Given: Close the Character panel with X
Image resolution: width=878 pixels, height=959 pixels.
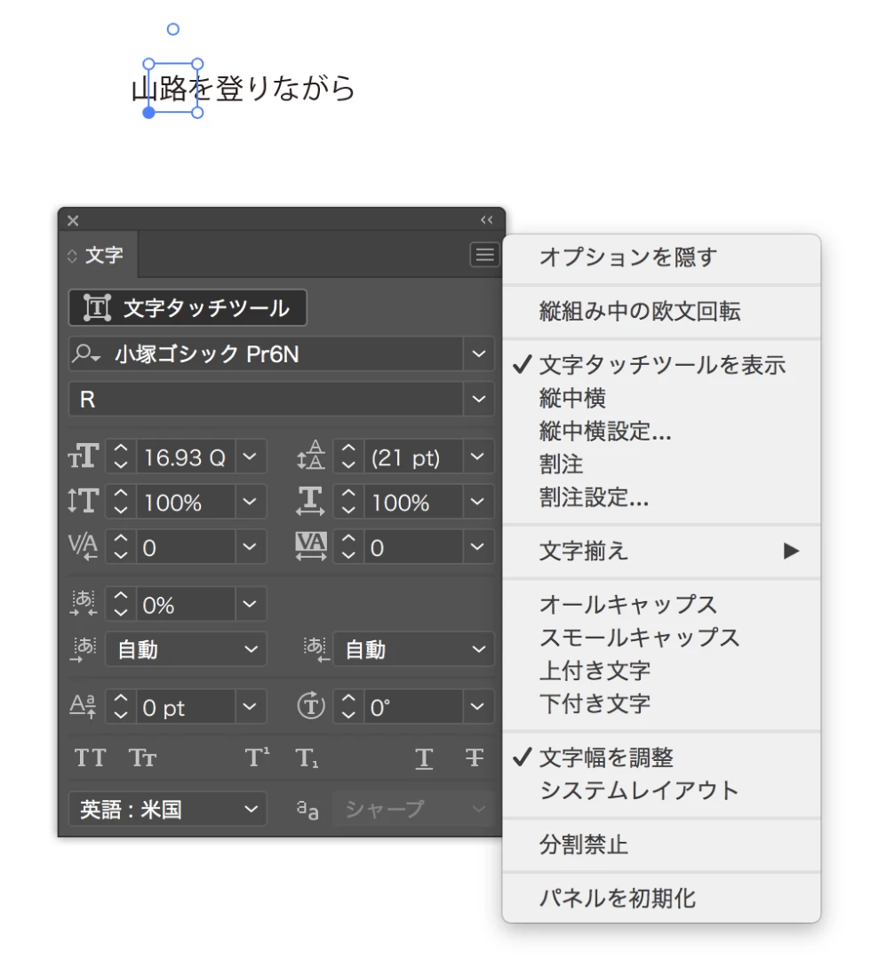Looking at the screenshot, I should click(73, 221).
